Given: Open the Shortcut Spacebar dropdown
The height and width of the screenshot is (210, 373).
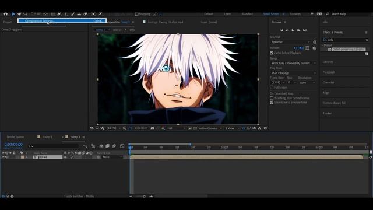Looking at the screenshot, I should [290, 42].
